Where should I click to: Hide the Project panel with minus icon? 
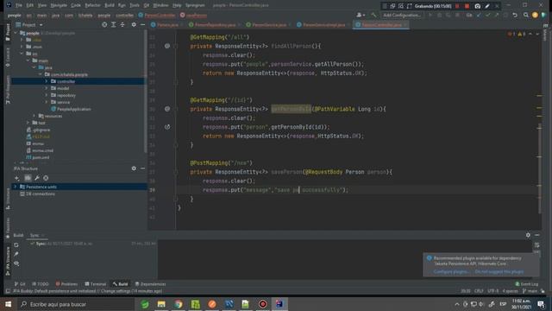point(142,25)
